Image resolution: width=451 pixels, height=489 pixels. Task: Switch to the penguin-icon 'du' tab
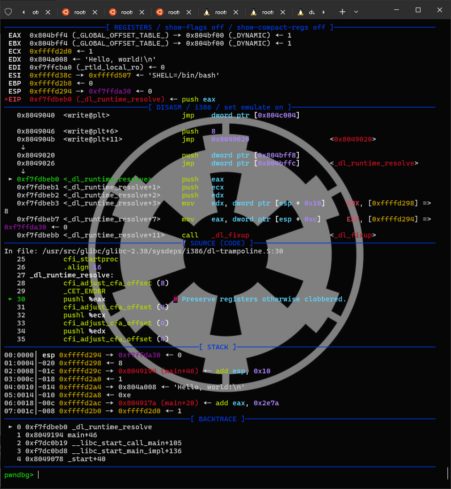(307, 12)
